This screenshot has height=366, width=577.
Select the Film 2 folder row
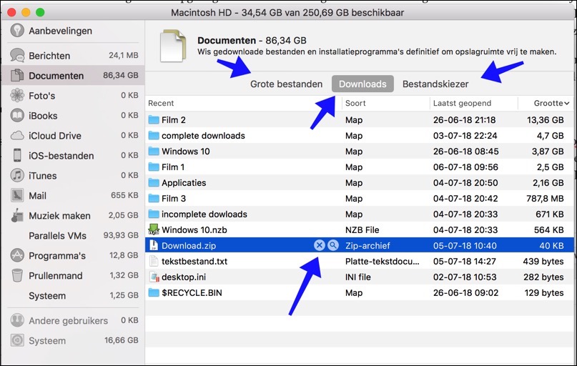tap(174, 120)
